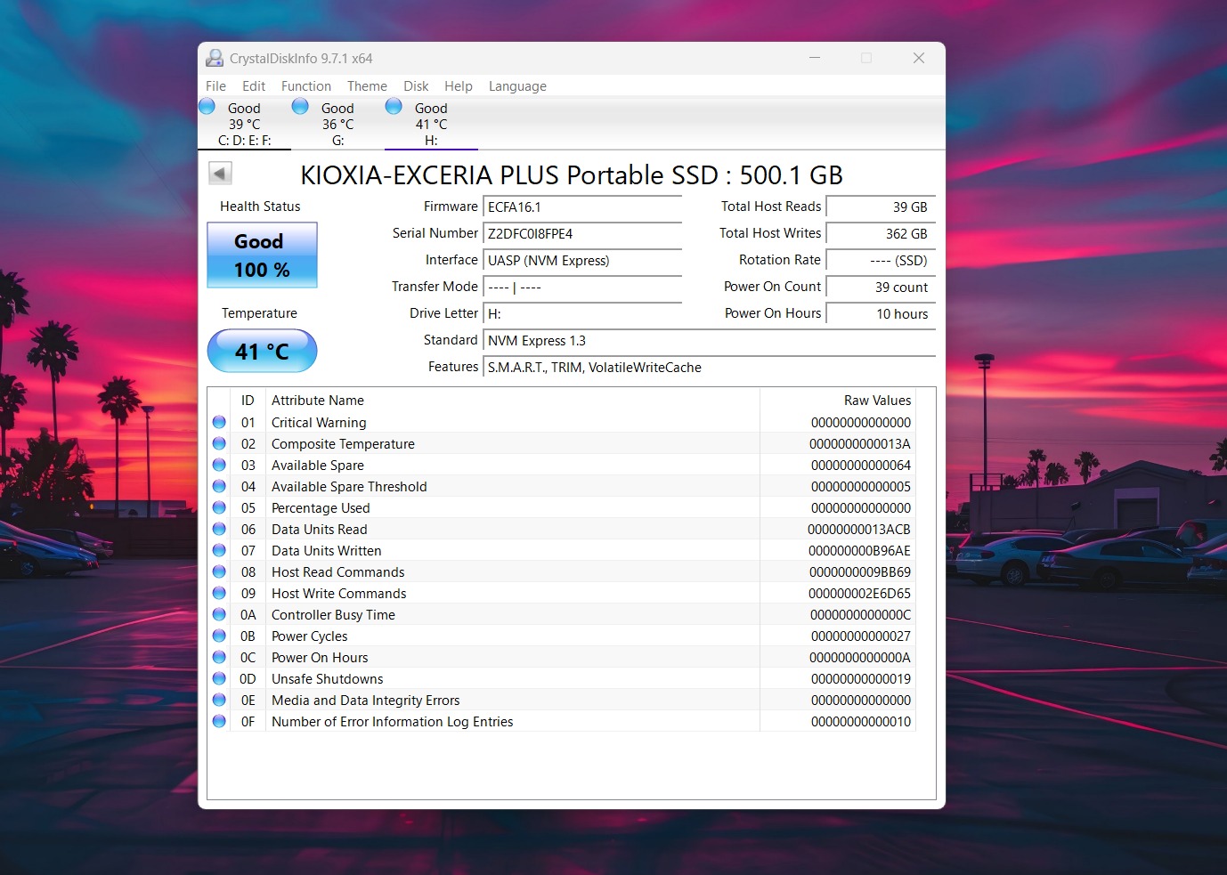The image size is (1227, 875).
Task: Click the status orb for Host Read Commands
Action: (x=219, y=571)
